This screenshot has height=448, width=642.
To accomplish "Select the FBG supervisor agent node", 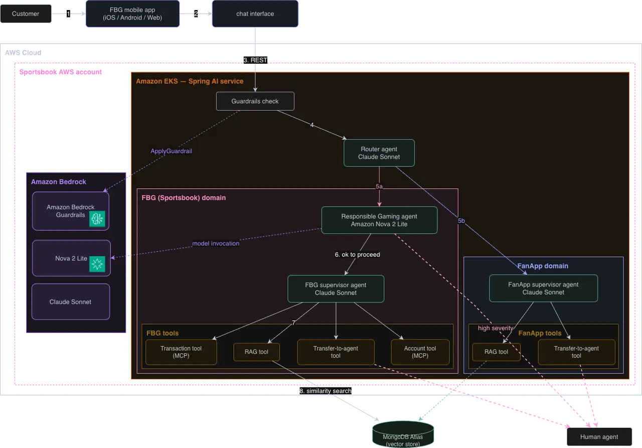I will (336, 289).
